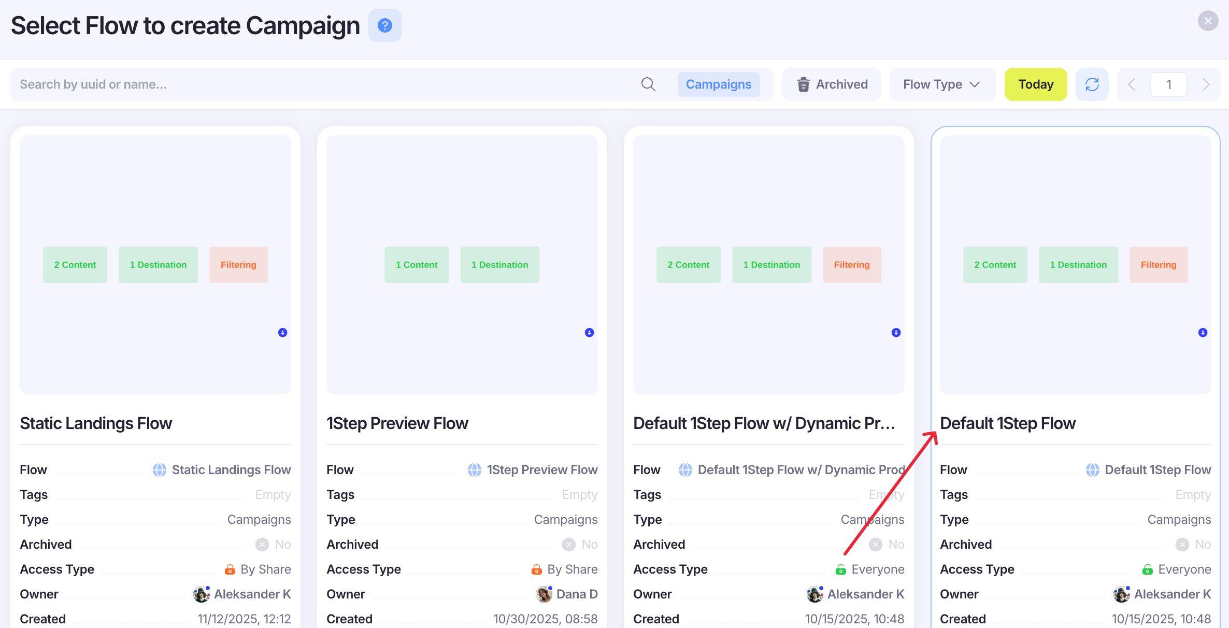Click orange lock icon in 1Step Preview card
This screenshot has height=628, width=1229.
536,569
